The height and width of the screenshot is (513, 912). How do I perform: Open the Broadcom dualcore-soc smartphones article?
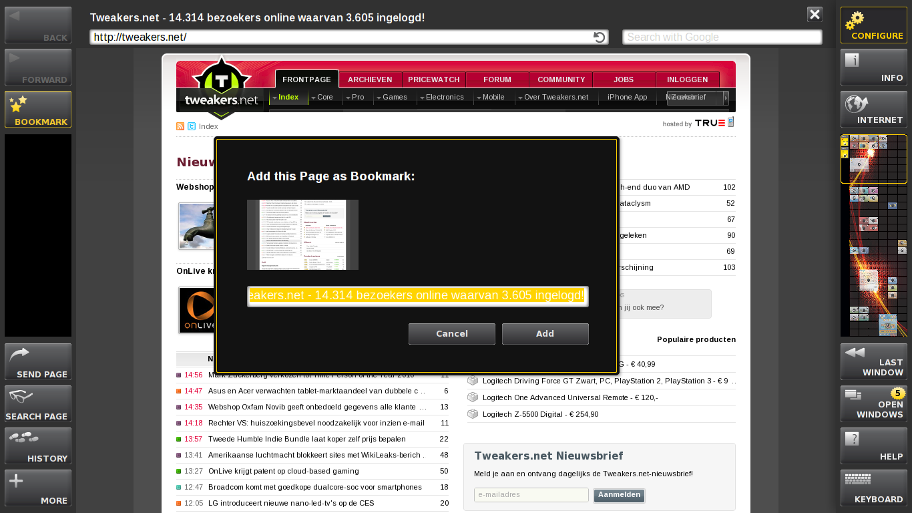click(x=315, y=487)
